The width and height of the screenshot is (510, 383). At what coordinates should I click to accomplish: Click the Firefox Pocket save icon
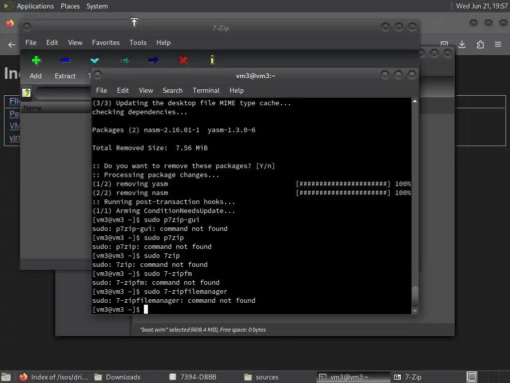tap(444, 44)
